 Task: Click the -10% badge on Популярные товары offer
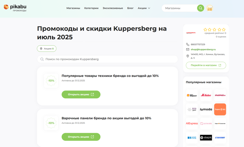pyautogui.click(x=51, y=81)
